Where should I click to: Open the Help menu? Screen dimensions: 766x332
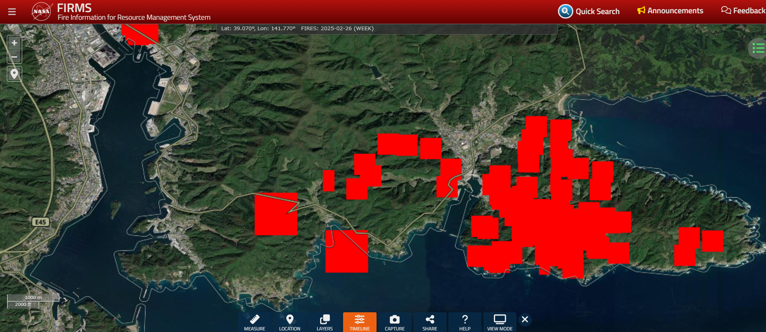[465, 322]
